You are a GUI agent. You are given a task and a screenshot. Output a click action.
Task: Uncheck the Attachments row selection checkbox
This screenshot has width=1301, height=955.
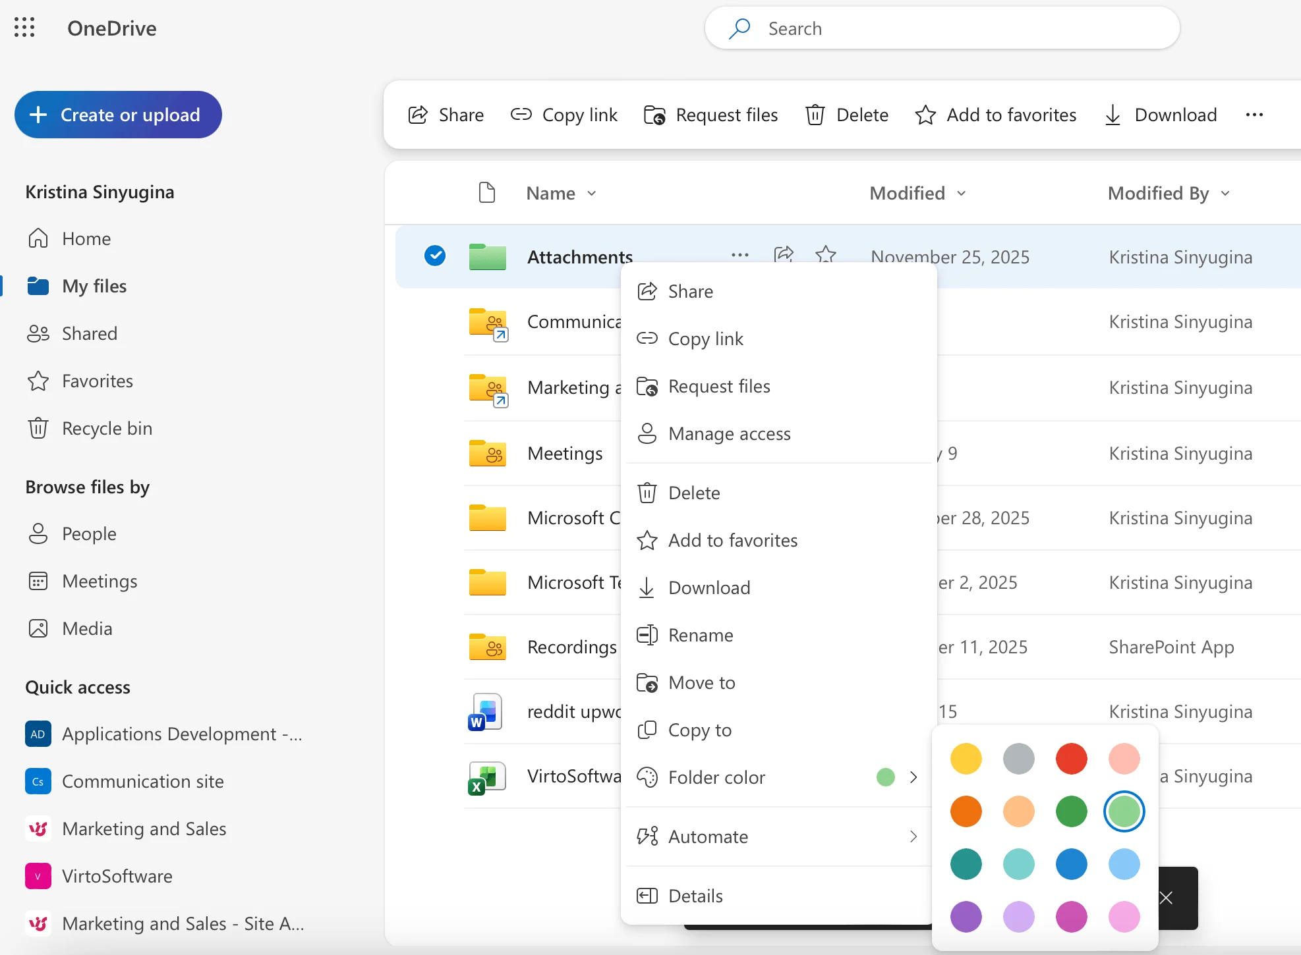click(x=435, y=256)
